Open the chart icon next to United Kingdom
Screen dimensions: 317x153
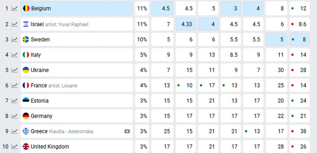[14, 147]
